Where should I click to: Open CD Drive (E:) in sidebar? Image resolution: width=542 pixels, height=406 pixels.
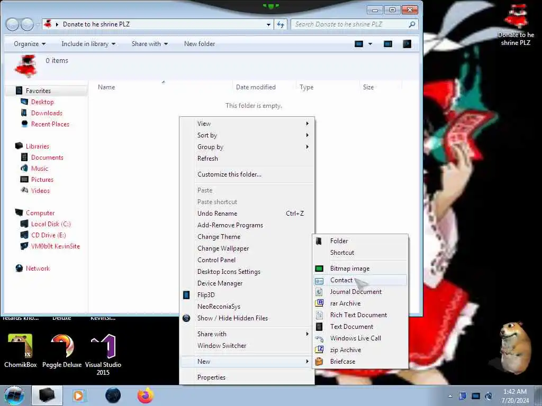(x=48, y=235)
